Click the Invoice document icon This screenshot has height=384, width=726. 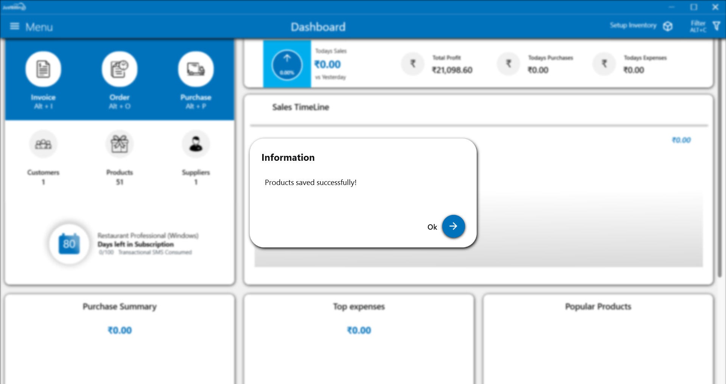tap(43, 69)
